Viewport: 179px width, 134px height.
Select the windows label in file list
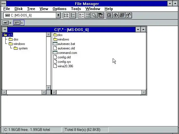click(63, 39)
